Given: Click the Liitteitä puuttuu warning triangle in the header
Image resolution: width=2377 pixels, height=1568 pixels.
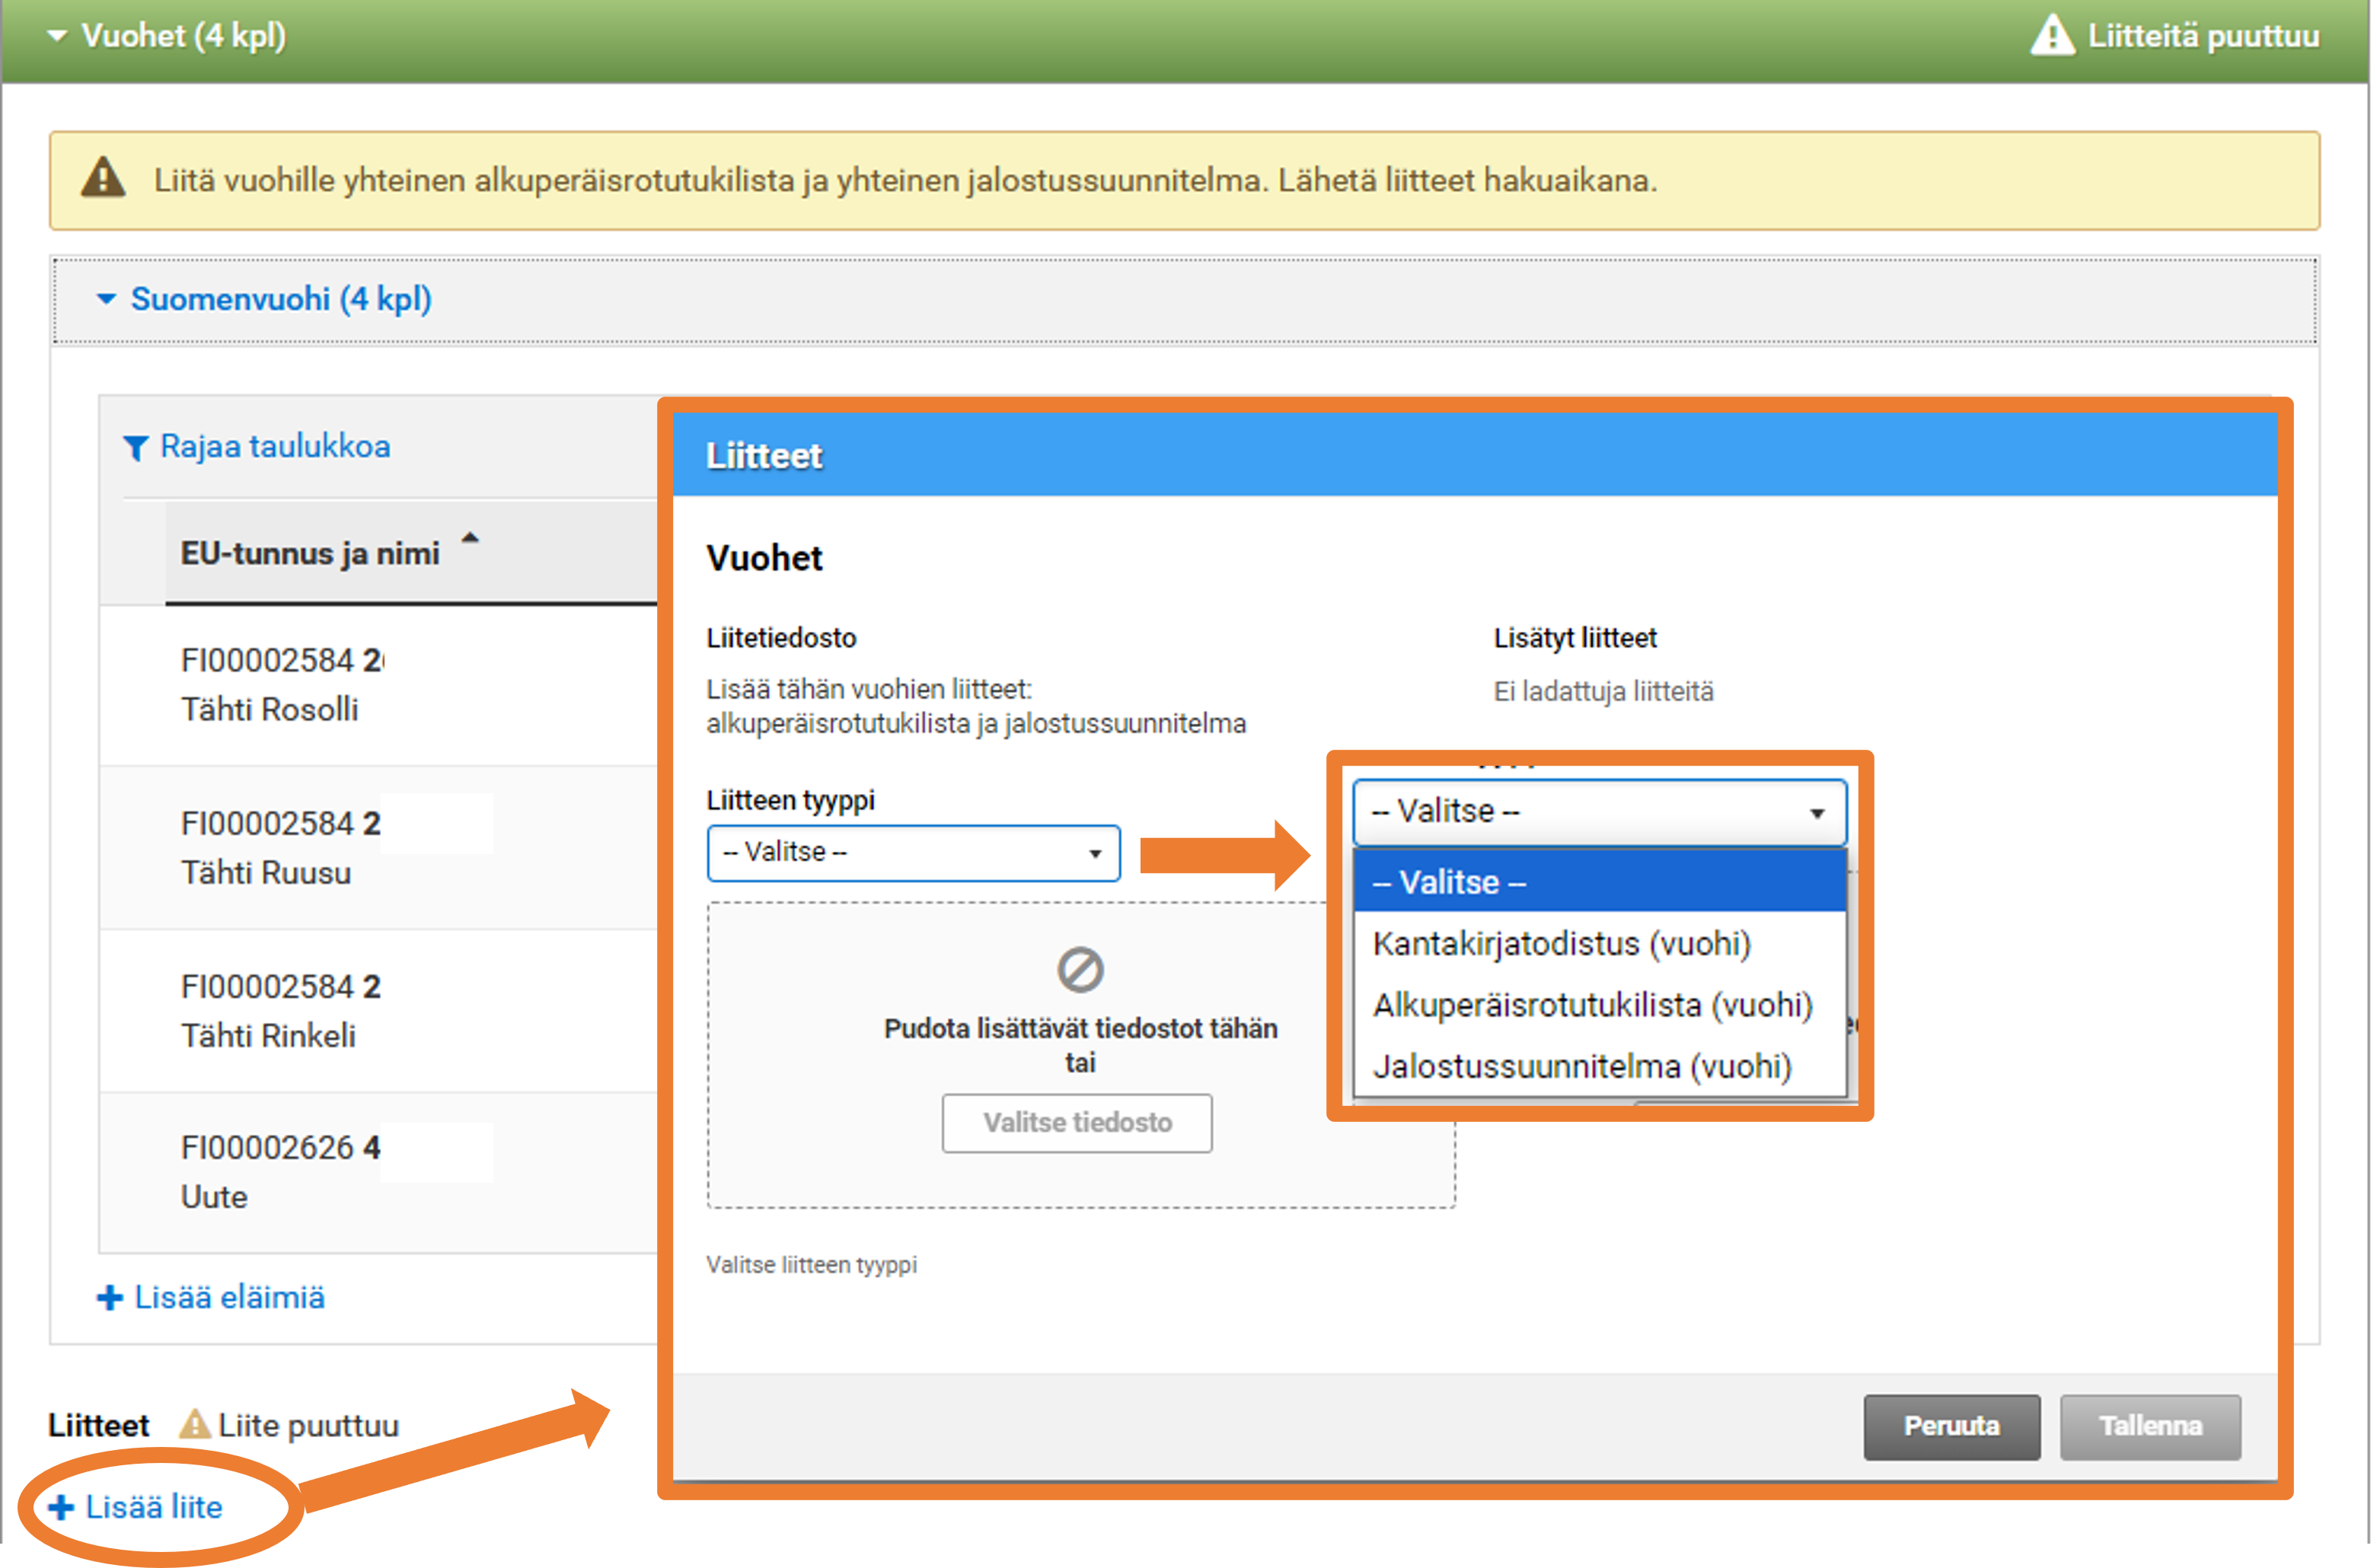Looking at the screenshot, I should pyautogui.click(x=2052, y=36).
